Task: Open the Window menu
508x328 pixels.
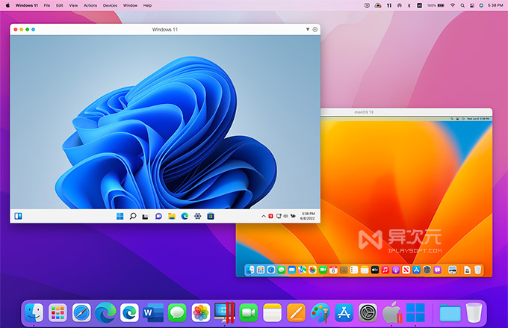Action: tap(130, 5)
